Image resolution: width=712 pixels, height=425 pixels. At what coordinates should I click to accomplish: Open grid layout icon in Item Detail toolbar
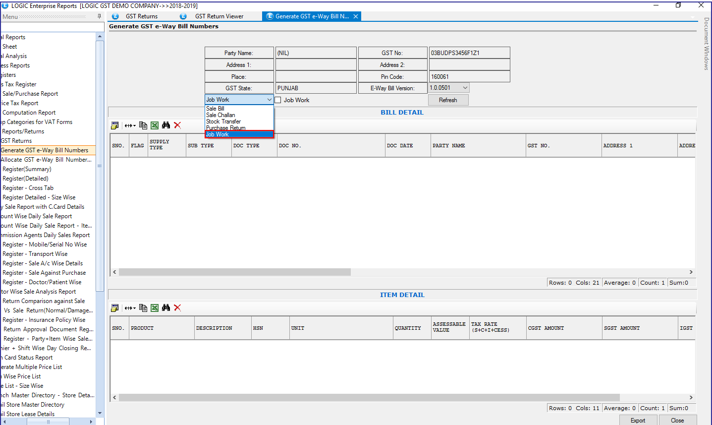tap(115, 308)
